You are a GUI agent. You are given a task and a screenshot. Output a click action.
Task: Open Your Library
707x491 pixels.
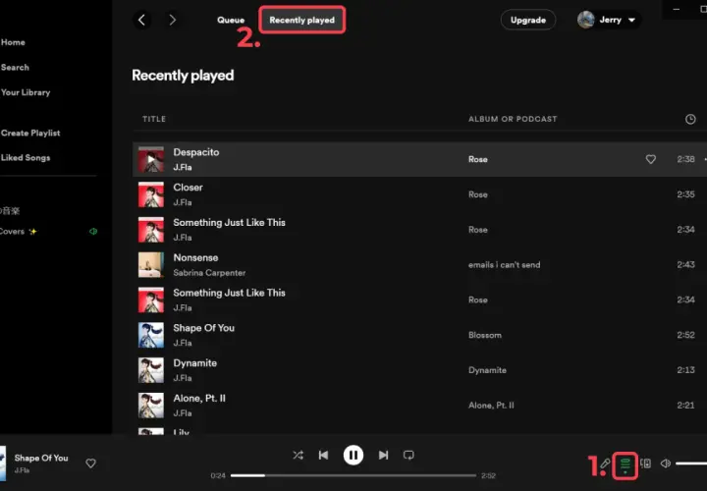[x=26, y=92]
